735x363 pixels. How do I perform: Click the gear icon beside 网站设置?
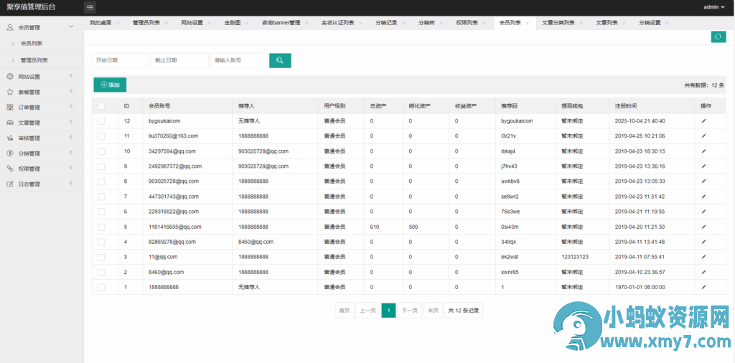click(x=10, y=77)
